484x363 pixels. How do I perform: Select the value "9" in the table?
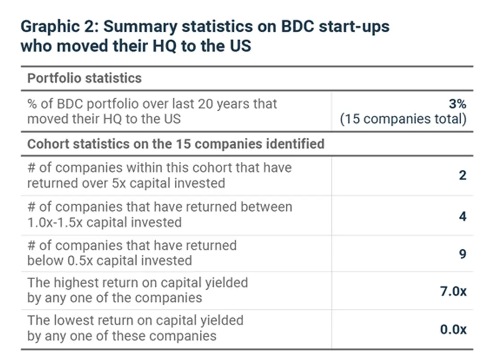462,254
